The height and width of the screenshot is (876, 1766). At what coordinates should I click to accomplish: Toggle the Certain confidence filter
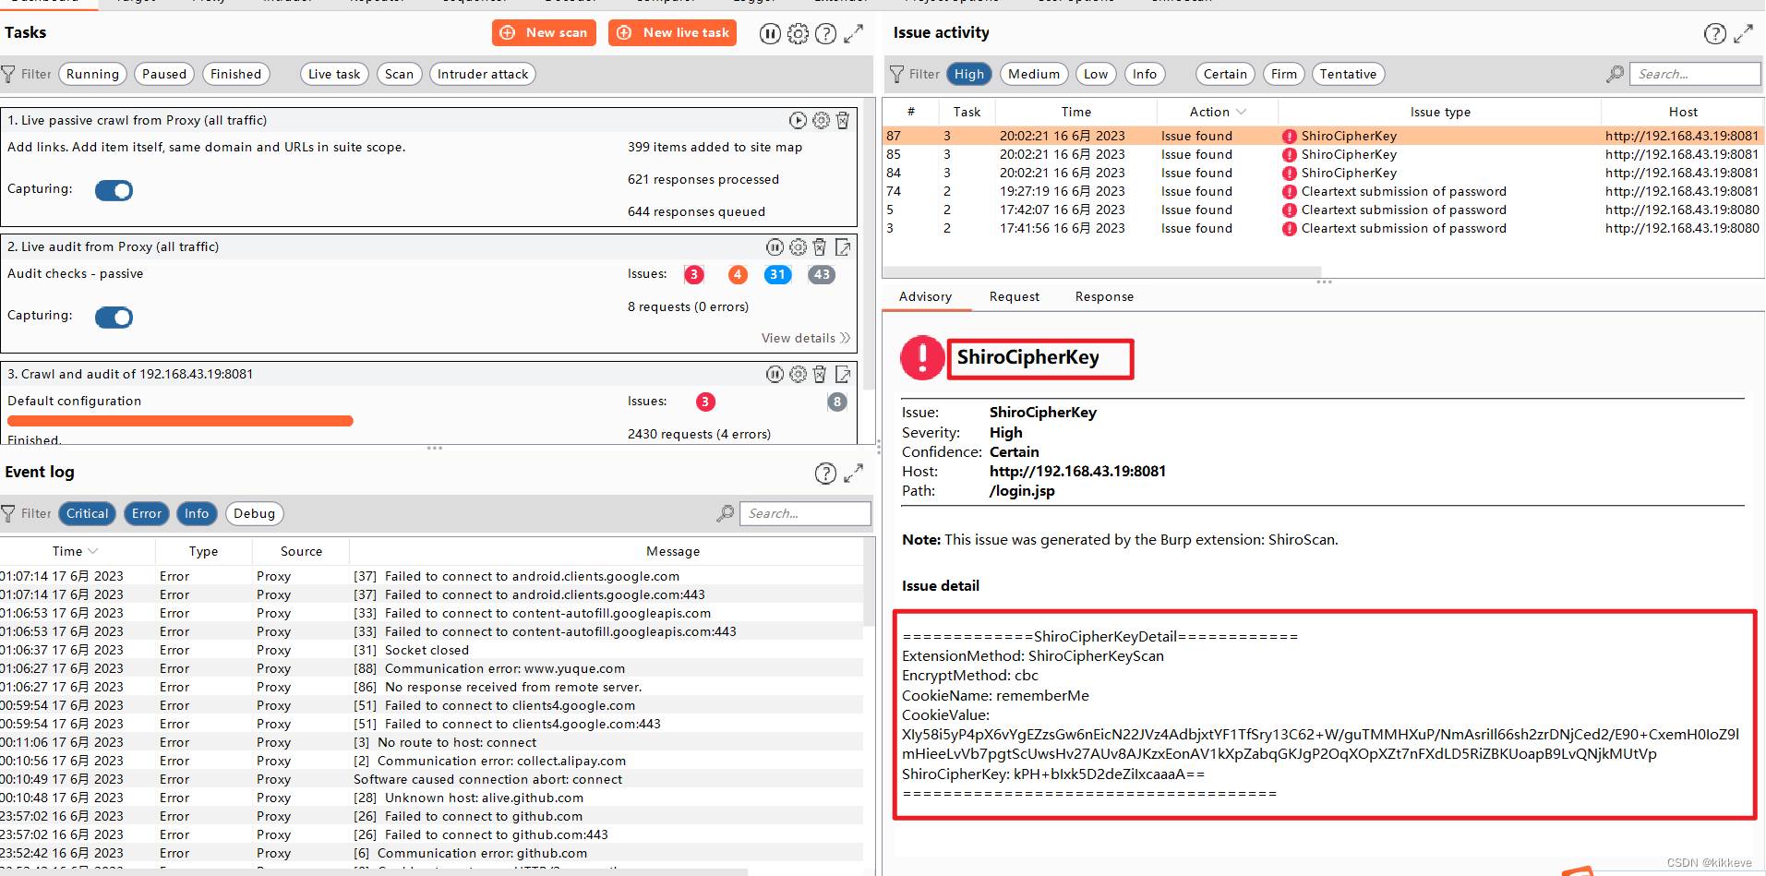pyautogui.click(x=1225, y=74)
